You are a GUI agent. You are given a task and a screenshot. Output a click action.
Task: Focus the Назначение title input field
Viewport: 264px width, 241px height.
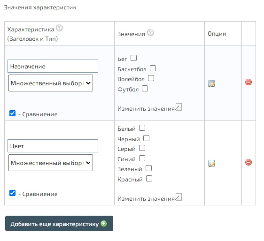[x=53, y=66]
